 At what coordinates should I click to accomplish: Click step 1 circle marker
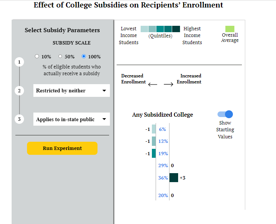tap(19, 62)
